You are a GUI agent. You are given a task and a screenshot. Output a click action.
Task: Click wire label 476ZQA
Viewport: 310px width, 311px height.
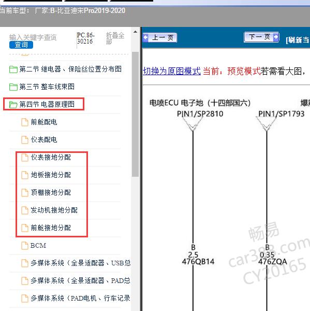273,262
